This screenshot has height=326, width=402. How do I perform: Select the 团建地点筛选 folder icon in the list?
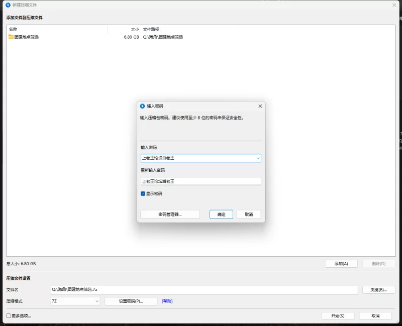click(11, 37)
